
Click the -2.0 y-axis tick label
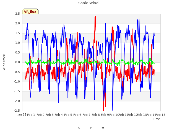(x=17, y=101)
